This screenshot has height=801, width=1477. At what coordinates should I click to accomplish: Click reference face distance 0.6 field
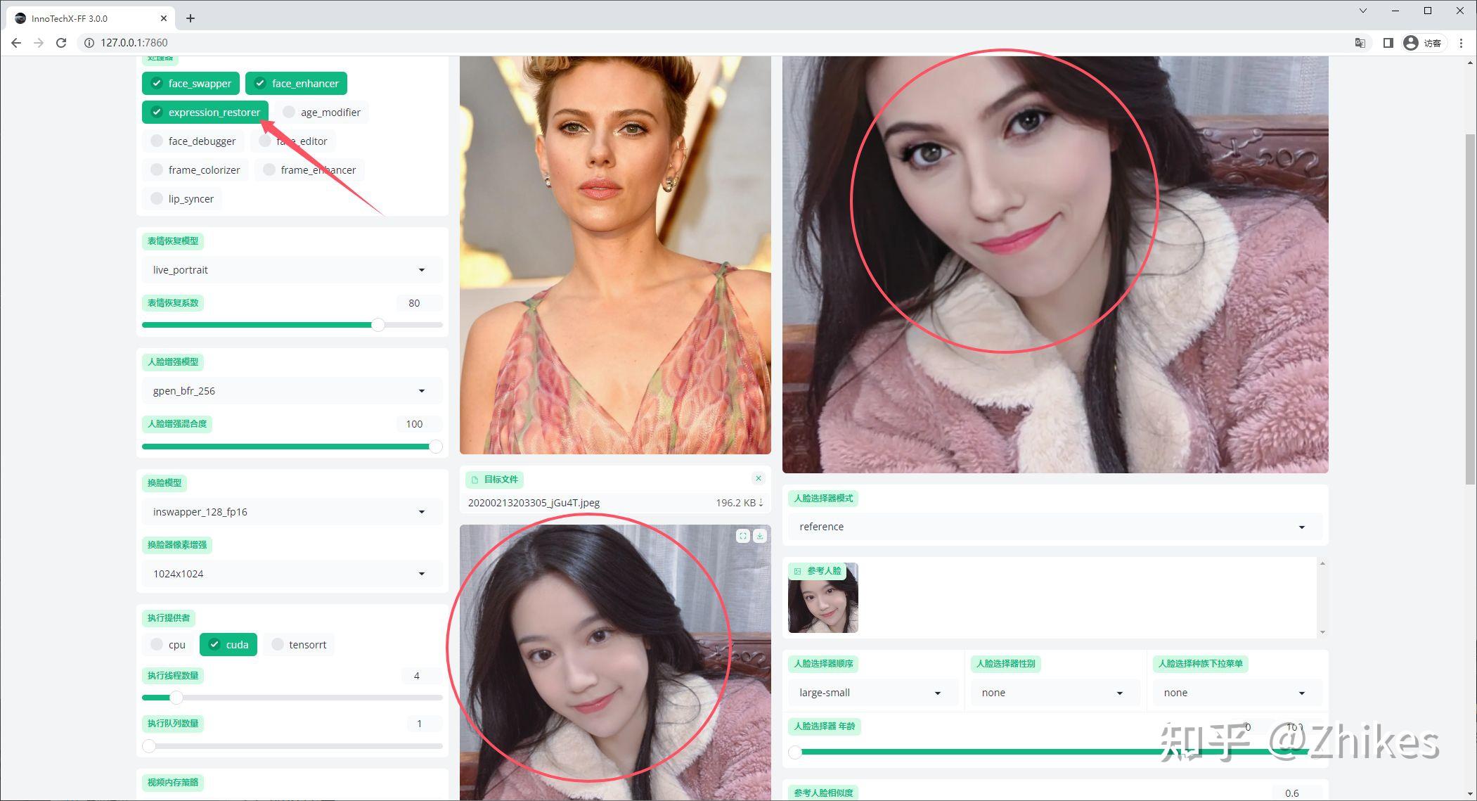(1297, 793)
